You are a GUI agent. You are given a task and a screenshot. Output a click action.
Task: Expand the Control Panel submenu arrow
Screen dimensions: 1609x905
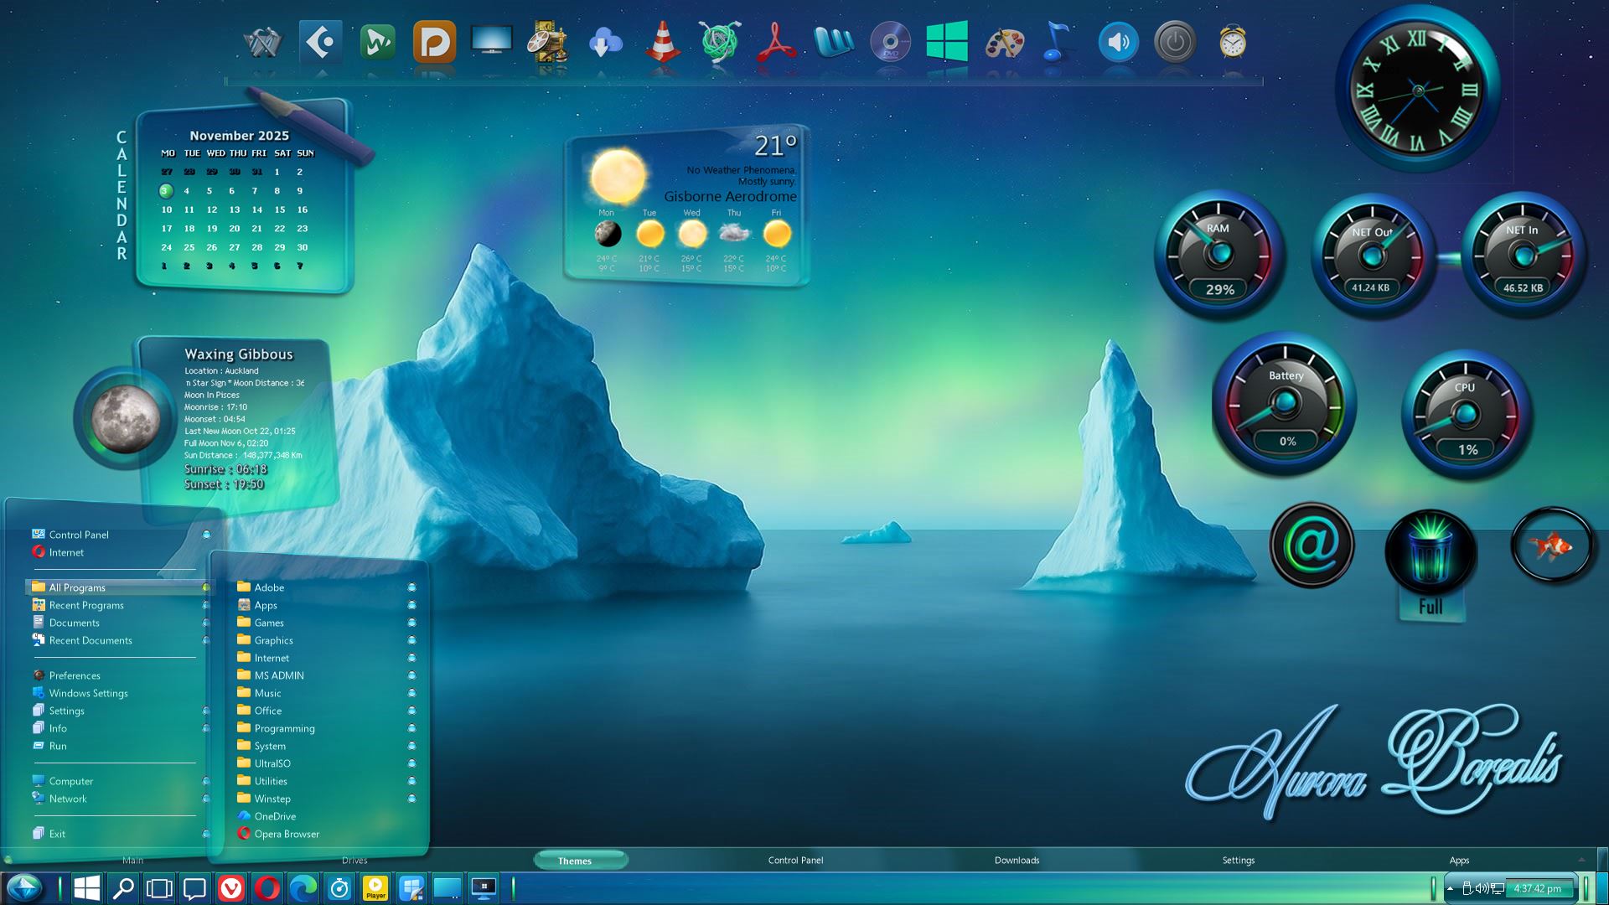coord(206,535)
